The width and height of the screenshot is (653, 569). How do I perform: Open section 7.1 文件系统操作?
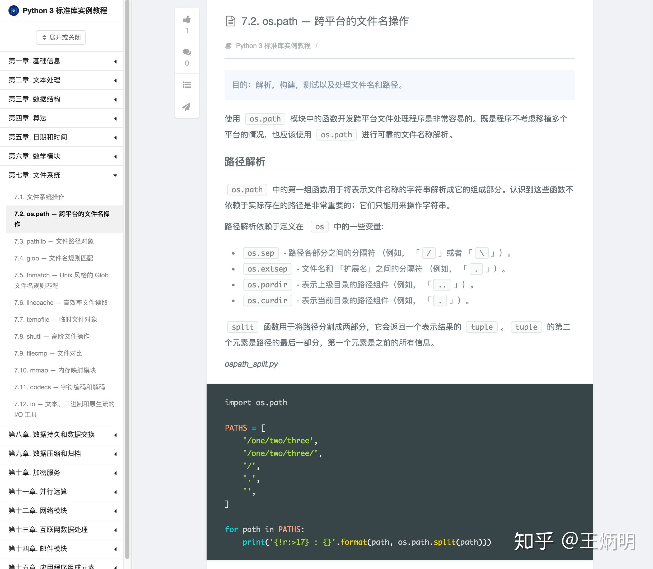(x=39, y=197)
